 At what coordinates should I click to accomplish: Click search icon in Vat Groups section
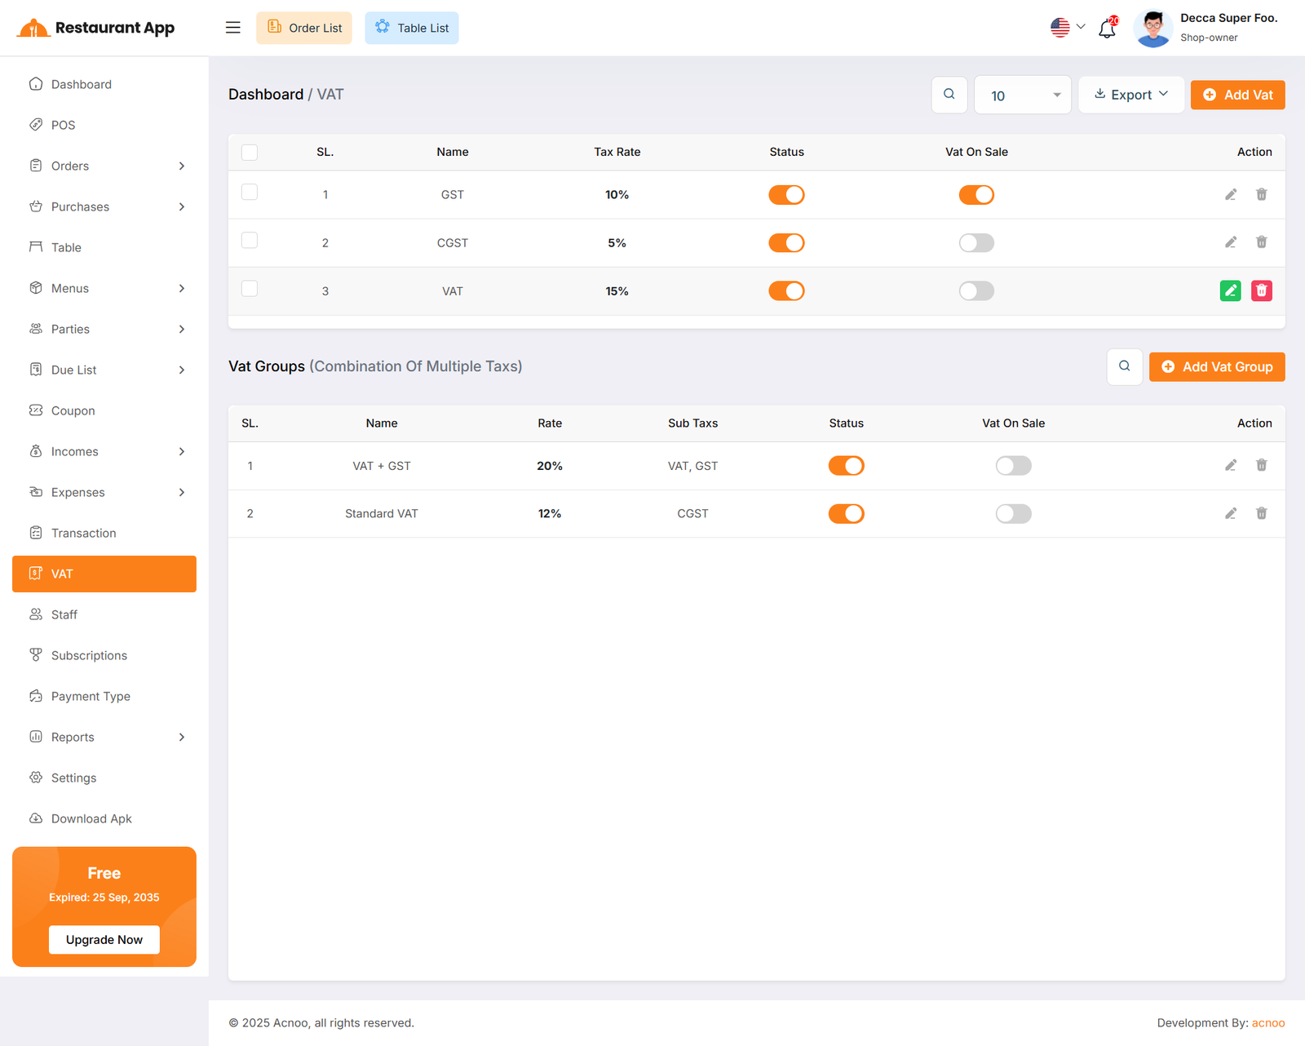1124,366
